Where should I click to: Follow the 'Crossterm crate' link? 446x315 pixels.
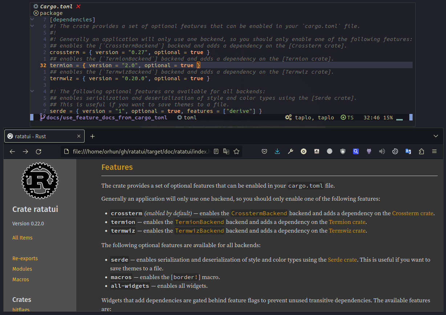413,213
